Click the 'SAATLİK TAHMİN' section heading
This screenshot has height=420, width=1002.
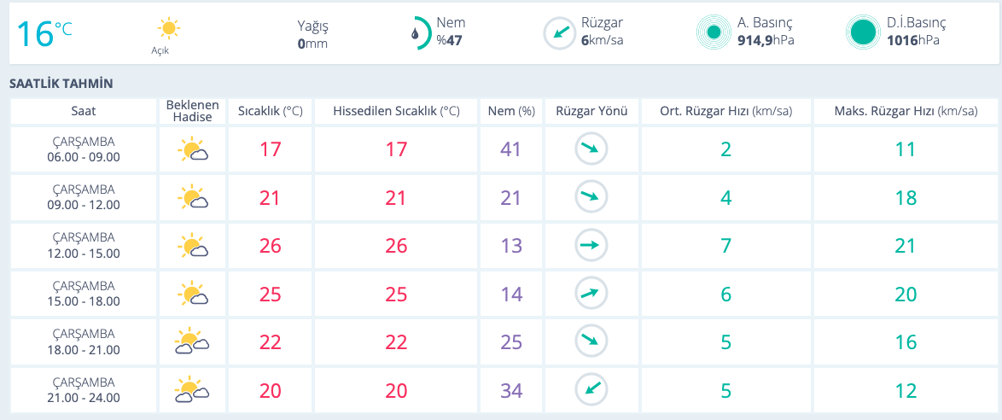61,84
